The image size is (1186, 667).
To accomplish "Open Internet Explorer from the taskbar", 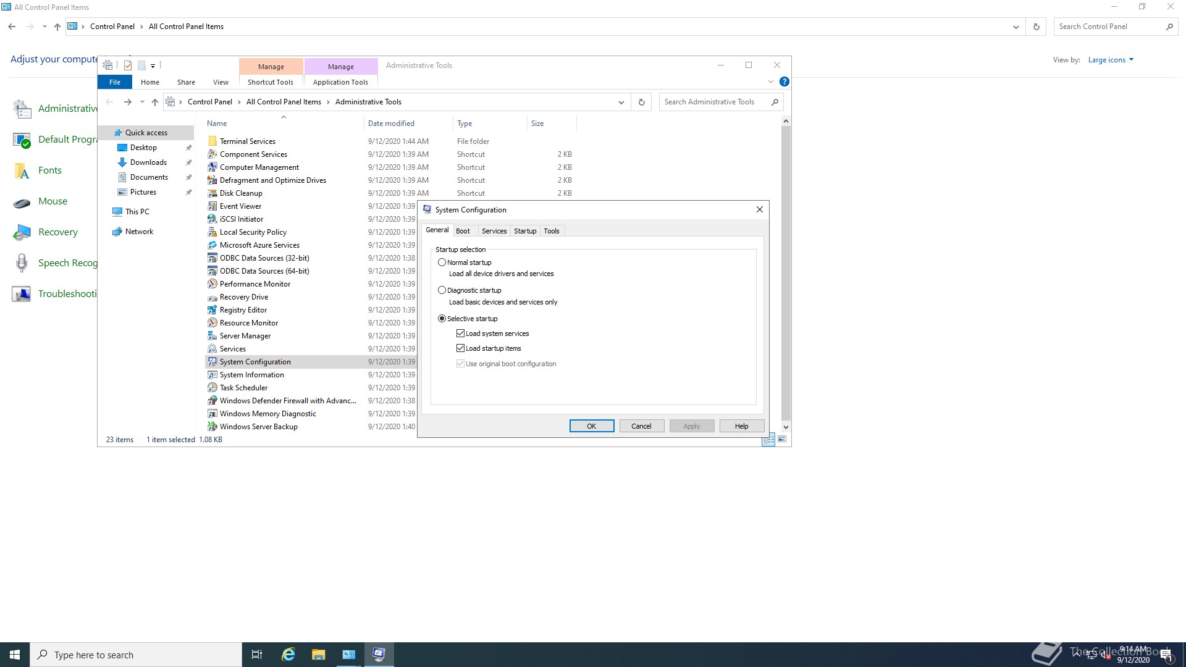I will point(288,655).
